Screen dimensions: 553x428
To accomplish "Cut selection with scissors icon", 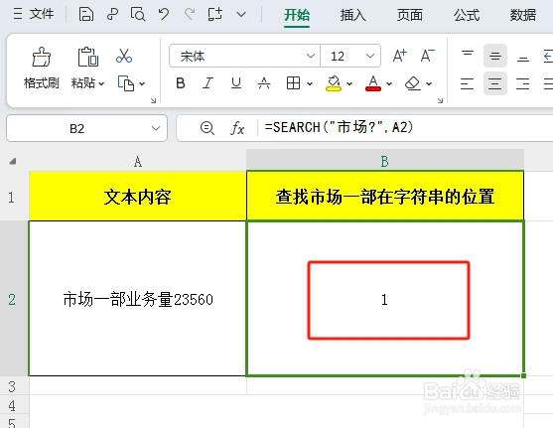I will coord(124,56).
